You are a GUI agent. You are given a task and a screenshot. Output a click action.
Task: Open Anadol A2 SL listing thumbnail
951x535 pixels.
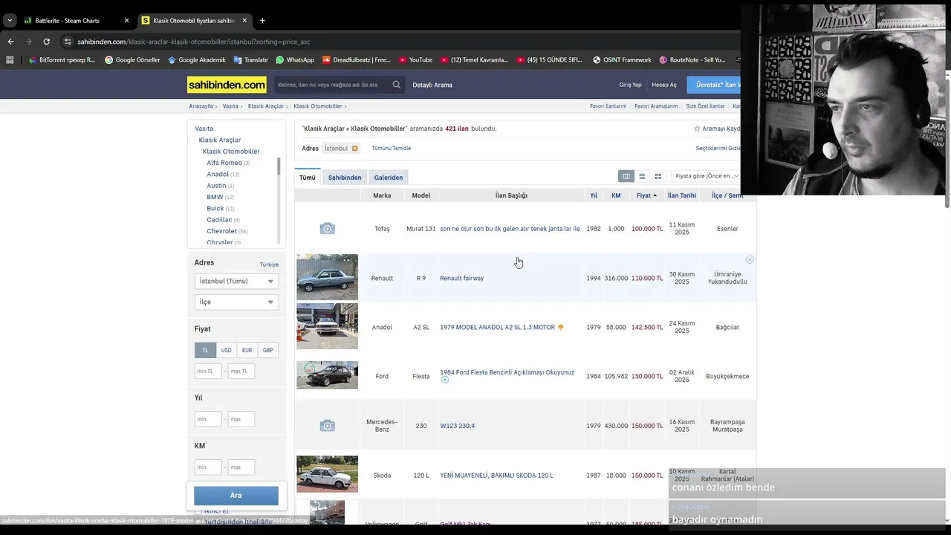coord(327,326)
